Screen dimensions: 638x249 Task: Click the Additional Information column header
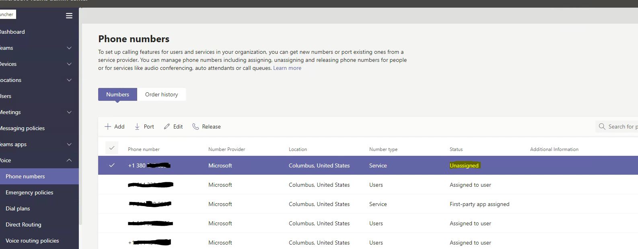pos(554,149)
